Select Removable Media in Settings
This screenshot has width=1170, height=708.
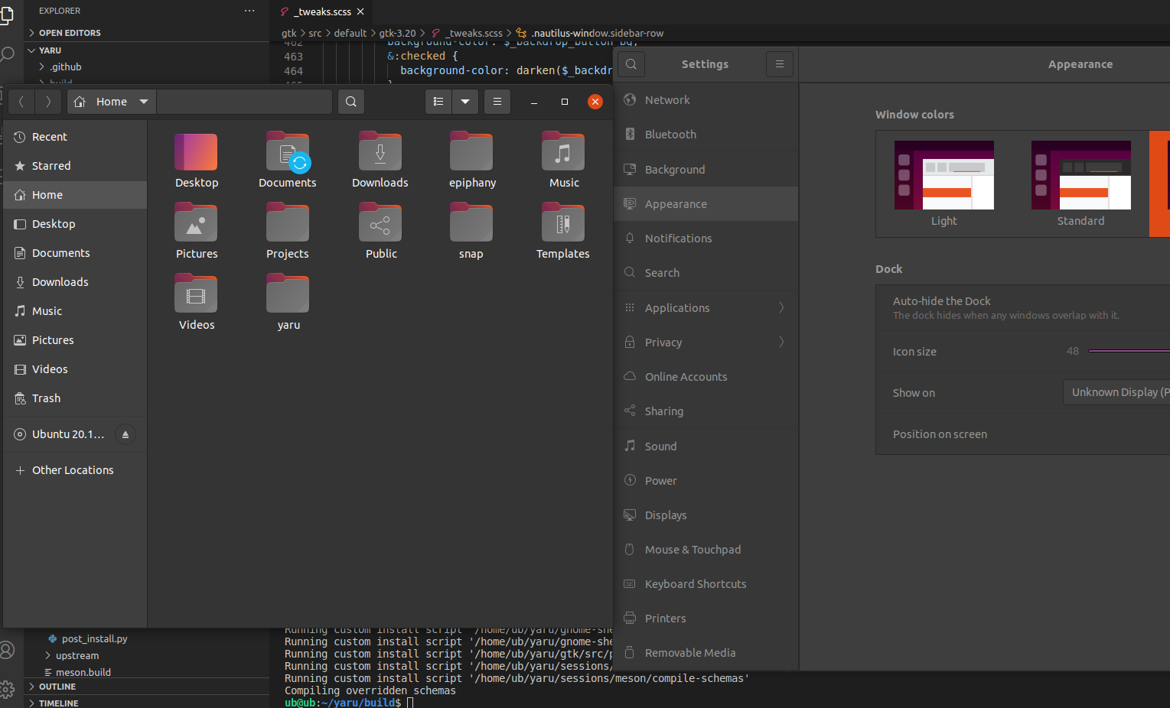pos(706,653)
